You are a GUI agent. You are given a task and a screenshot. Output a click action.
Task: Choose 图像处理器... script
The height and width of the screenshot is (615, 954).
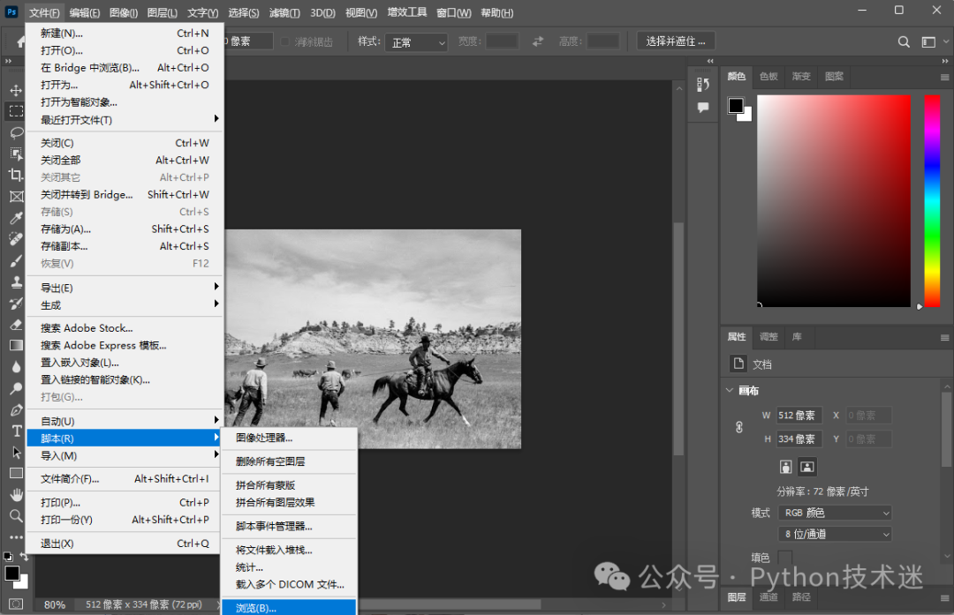pos(289,438)
